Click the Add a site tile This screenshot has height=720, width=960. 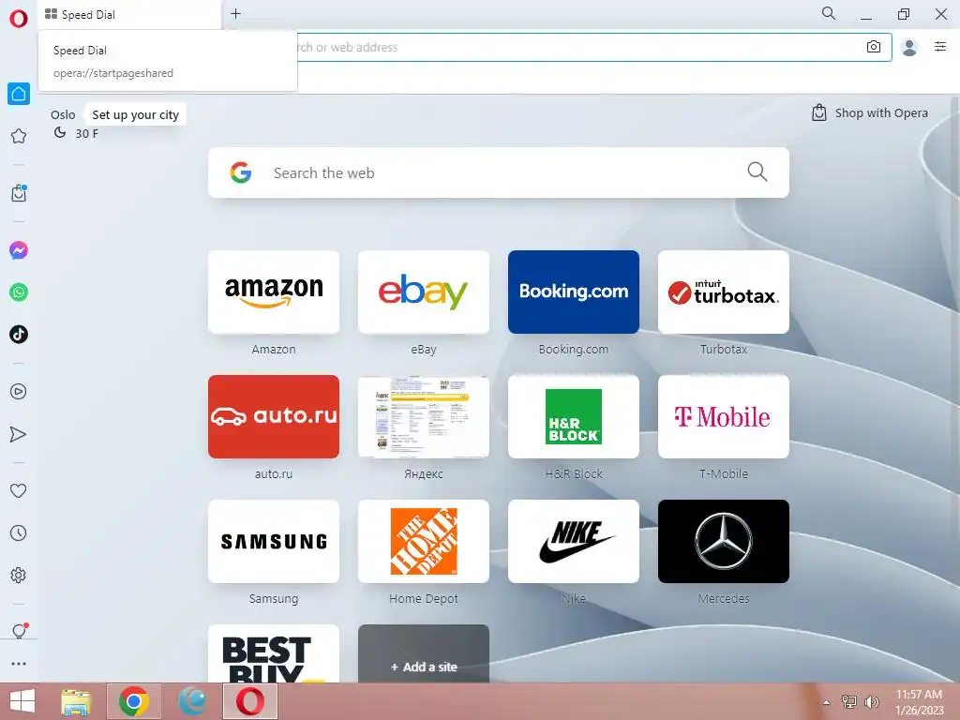pyautogui.click(x=424, y=653)
